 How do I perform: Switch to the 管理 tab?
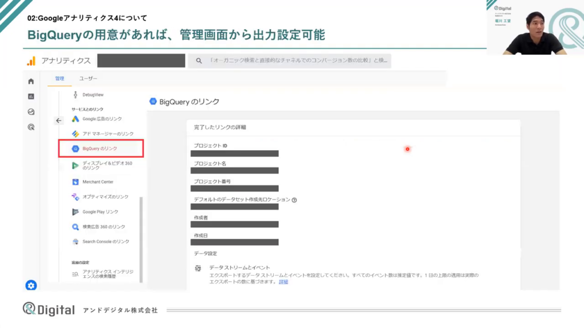tap(60, 79)
